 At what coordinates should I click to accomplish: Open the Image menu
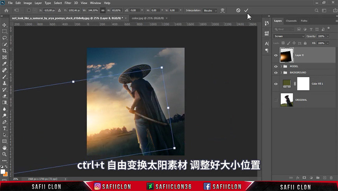coord(28,3)
